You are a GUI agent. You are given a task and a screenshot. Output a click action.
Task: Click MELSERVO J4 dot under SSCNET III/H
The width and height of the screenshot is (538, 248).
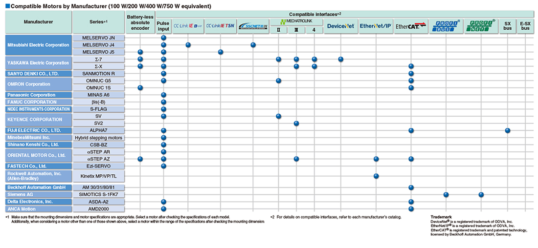253,45
